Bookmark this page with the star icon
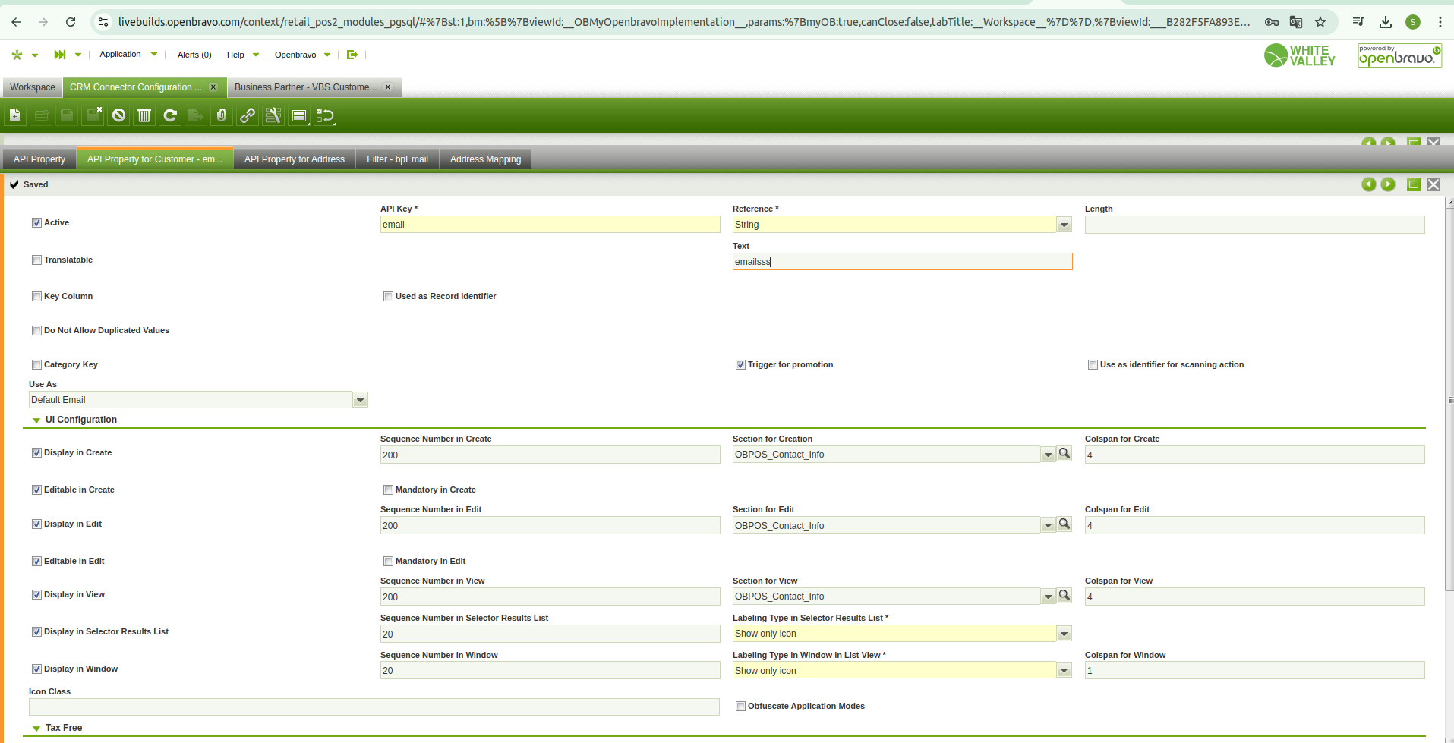The width and height of the screenshot is (1454, 743). tap(1320, 22)
